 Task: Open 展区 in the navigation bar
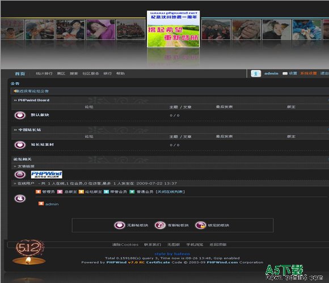point(61,74)
